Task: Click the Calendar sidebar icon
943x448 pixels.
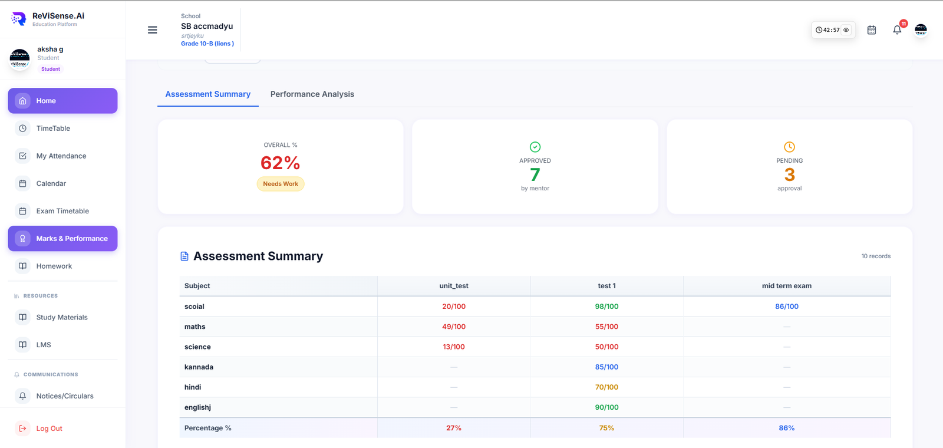Action: pyautogui.click(x=22, y=183)
